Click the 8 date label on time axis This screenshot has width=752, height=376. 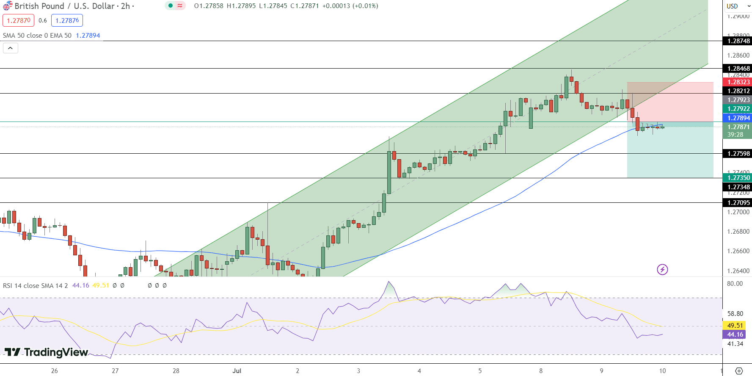point(541,371)
